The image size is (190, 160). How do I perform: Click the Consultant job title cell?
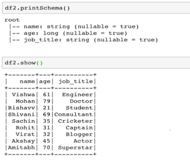[x=73, y=114]
